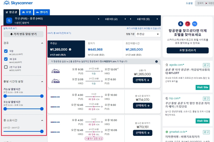This screenshot has width=214, height=142.
Task: Click the agoda.com ad search icon
Action: coord(167,65)
